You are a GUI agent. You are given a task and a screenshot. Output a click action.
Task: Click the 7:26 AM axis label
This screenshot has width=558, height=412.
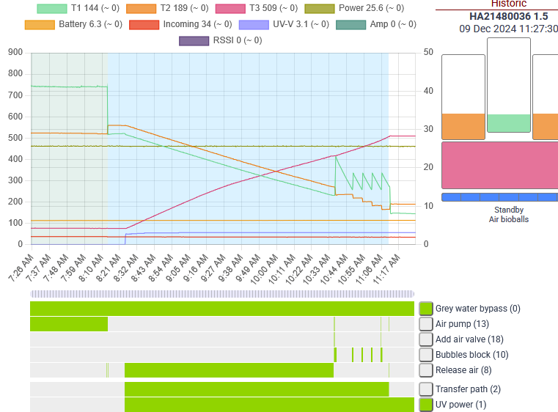click(x=21, y=268)
